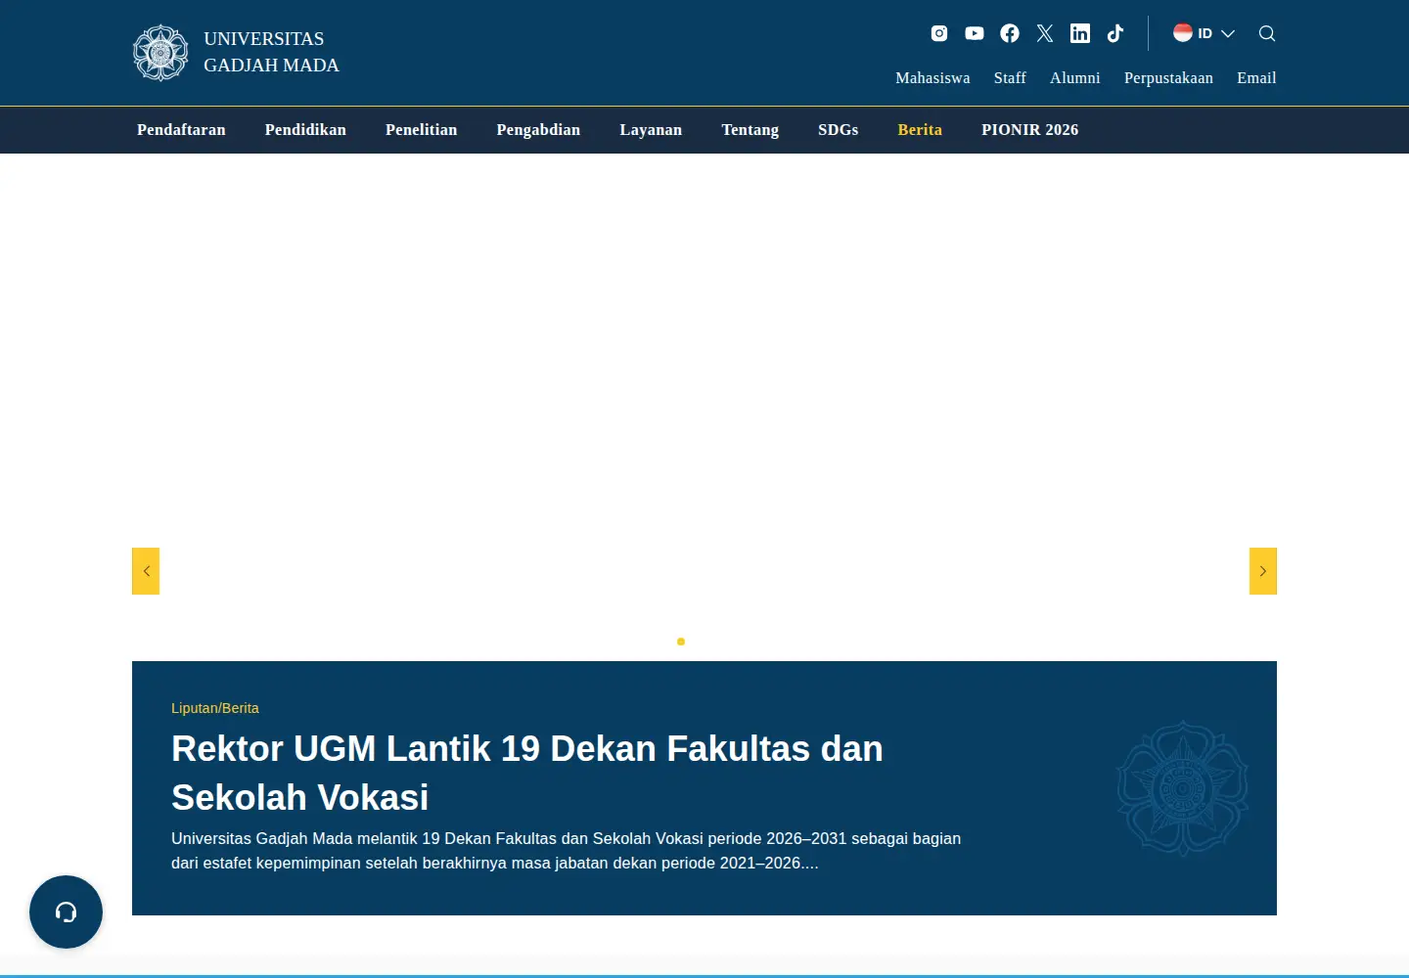Visit the Facebook page icon
Screen dimensions: 1409x978
(1010, 33)
